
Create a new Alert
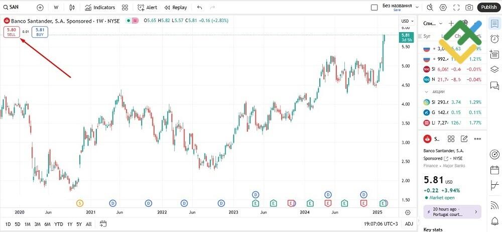(147, 8)
